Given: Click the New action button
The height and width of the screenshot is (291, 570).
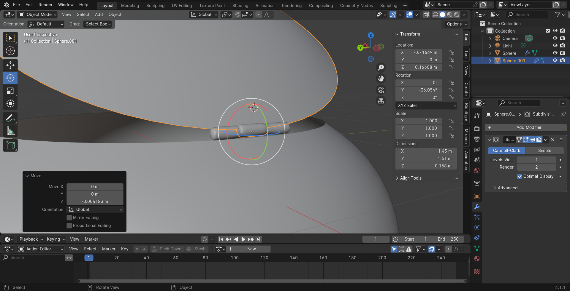Looking at the screenshot, I should click(249, 249).
